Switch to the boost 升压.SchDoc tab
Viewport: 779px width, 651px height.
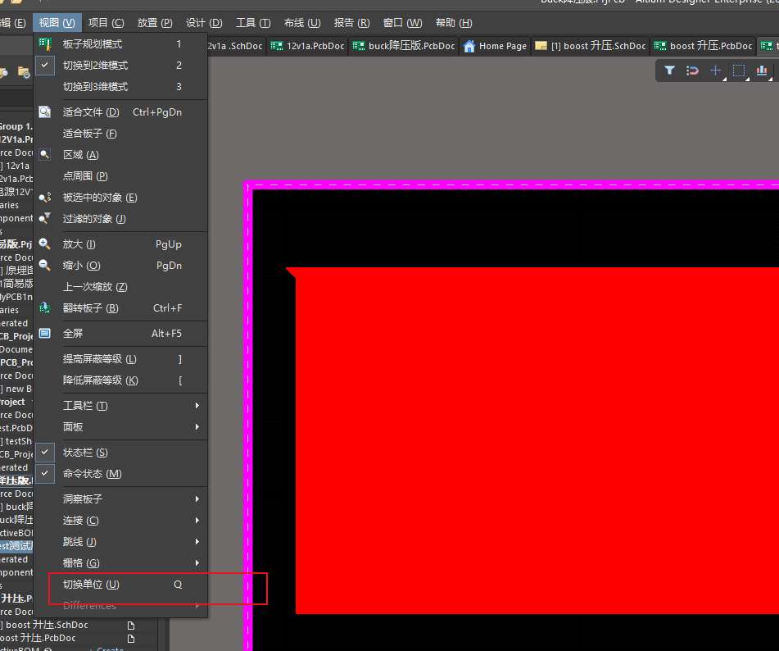point(591,46)
